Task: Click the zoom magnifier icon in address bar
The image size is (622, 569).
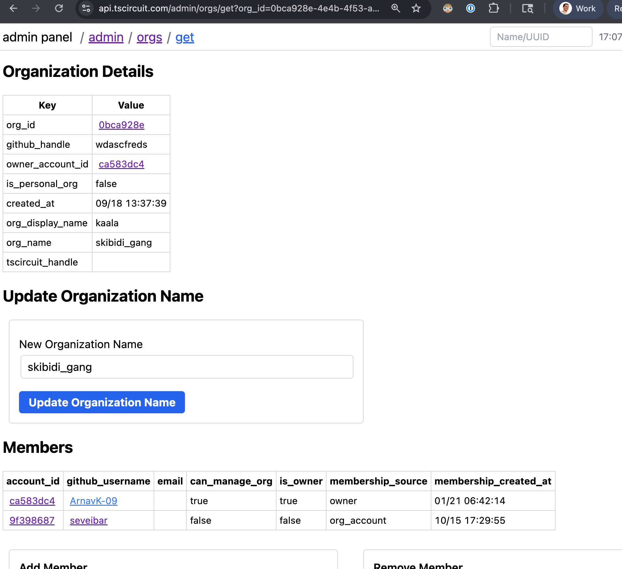Action: (x=396, y=8)
